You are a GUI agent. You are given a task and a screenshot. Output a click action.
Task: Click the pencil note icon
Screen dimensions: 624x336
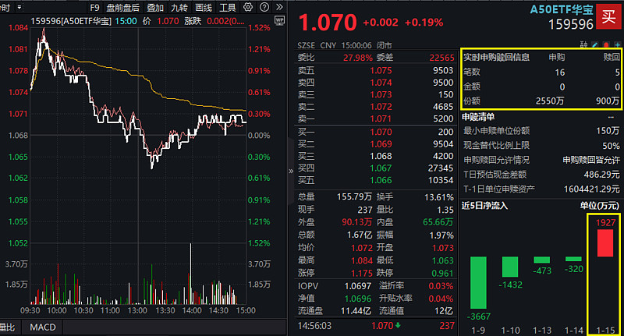pyautogui.click(x=594, y=45)
